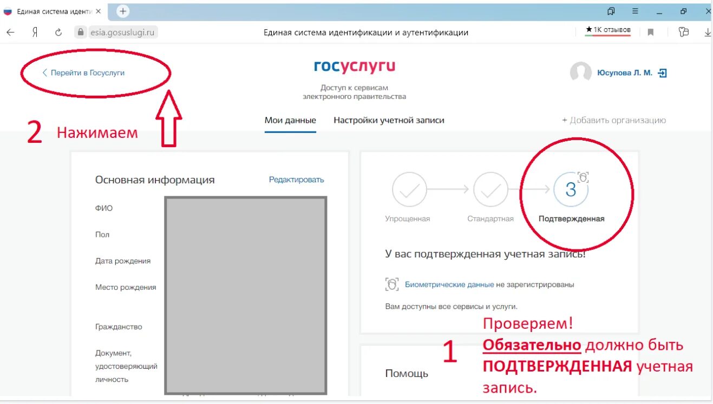The height and width of the screenshot is (404, 713).
Task: Reload the page
Action: click(x=58, y=32)
